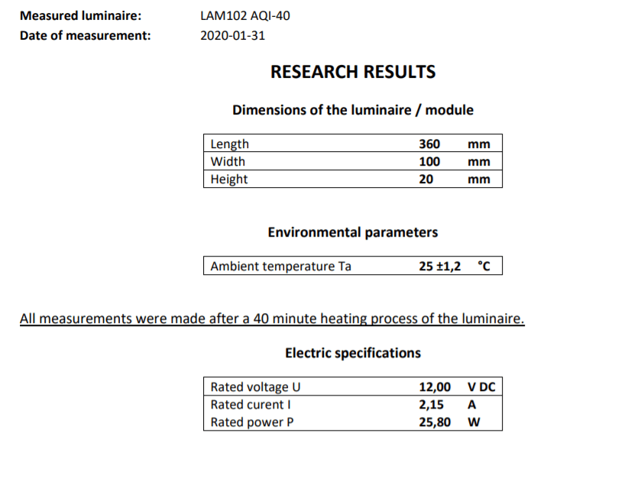Click the measurement date 2020-01-31
This screenshot has width=628, height=504.
232,35
